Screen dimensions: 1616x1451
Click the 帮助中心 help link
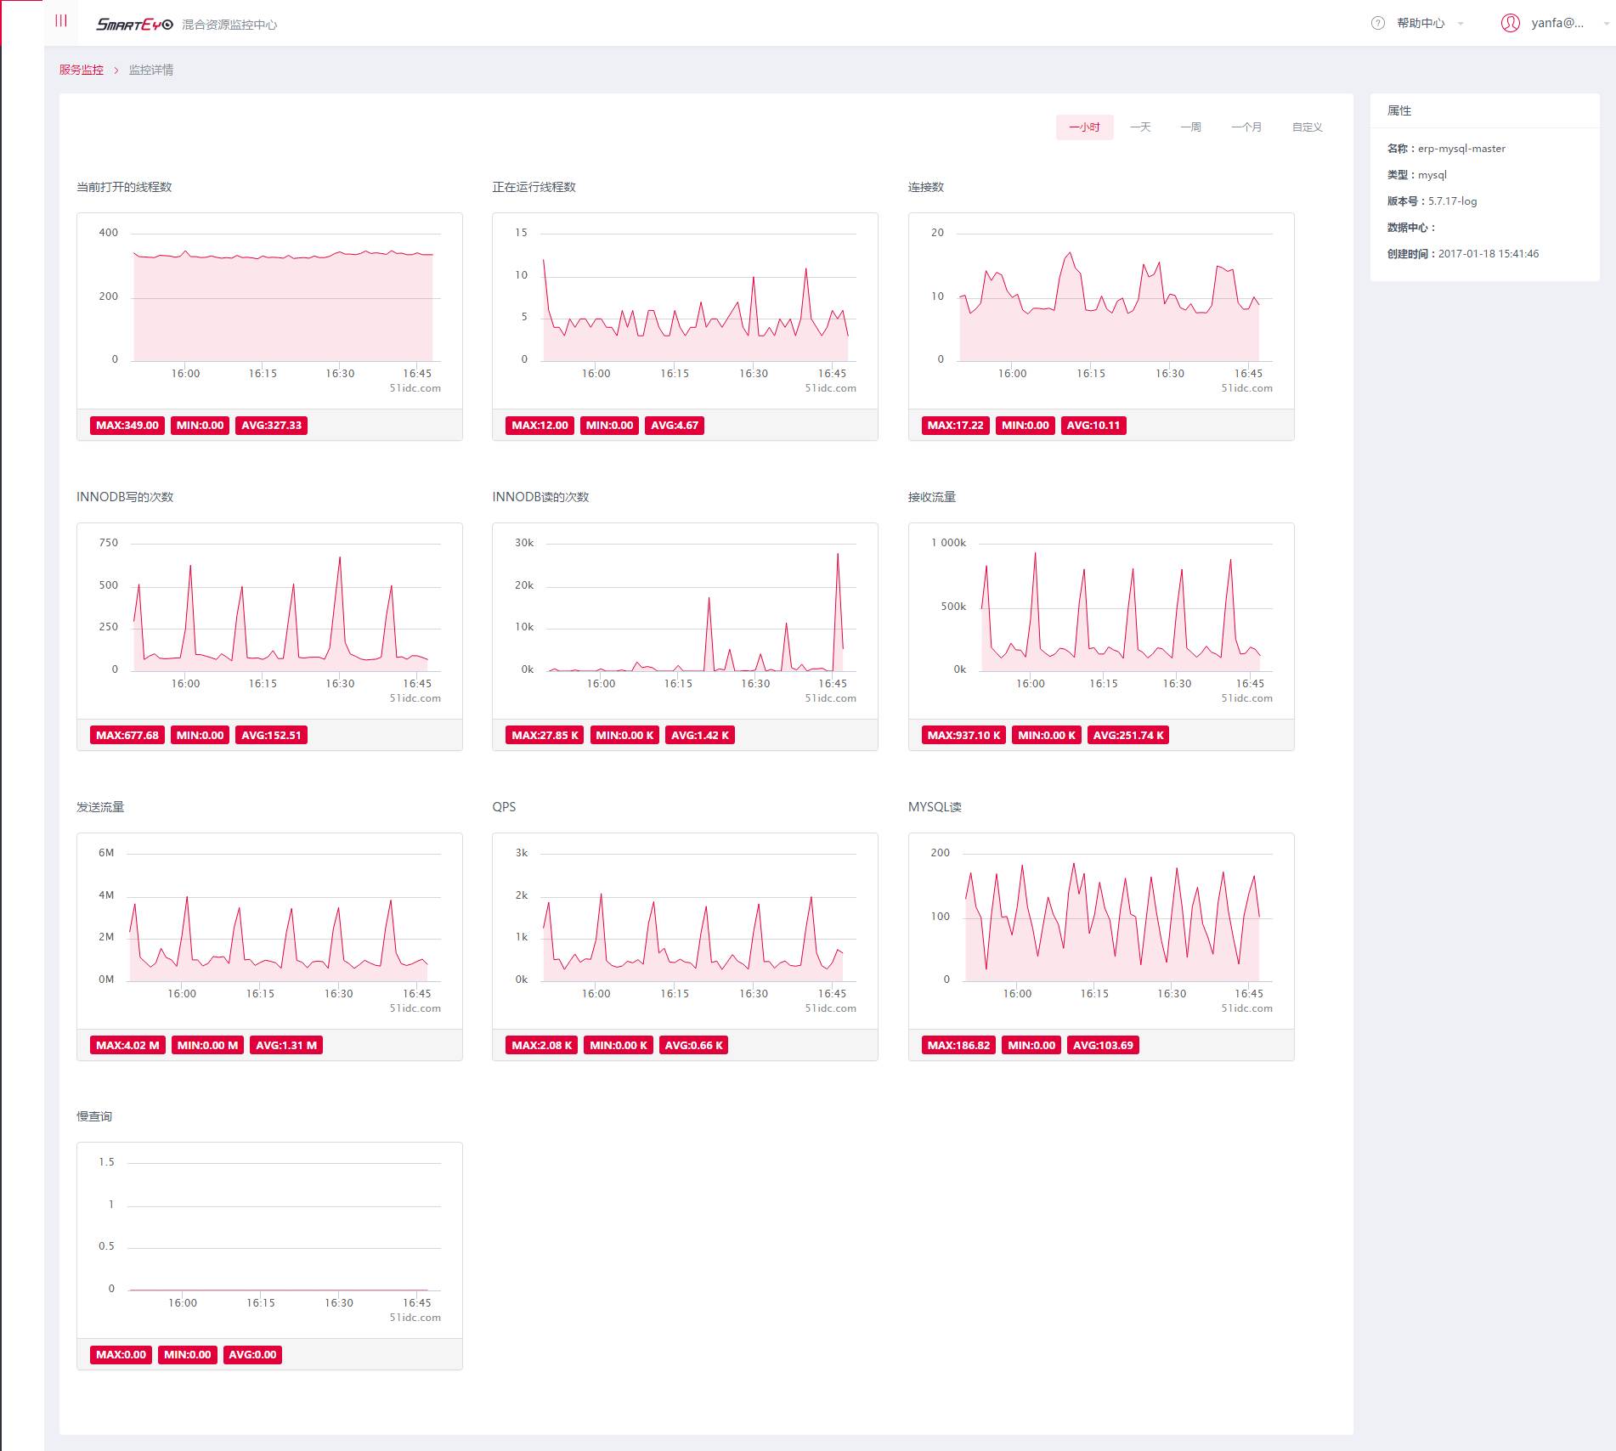1421,24
